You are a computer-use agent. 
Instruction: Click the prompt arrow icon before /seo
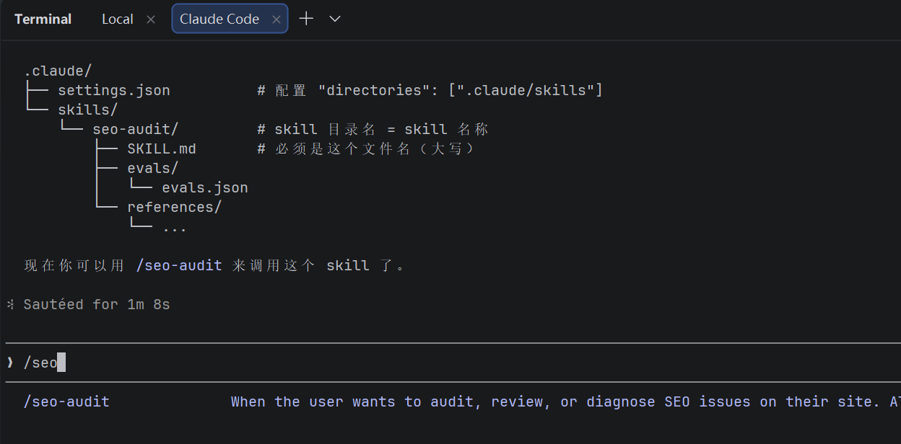click(x=10, y=363)
